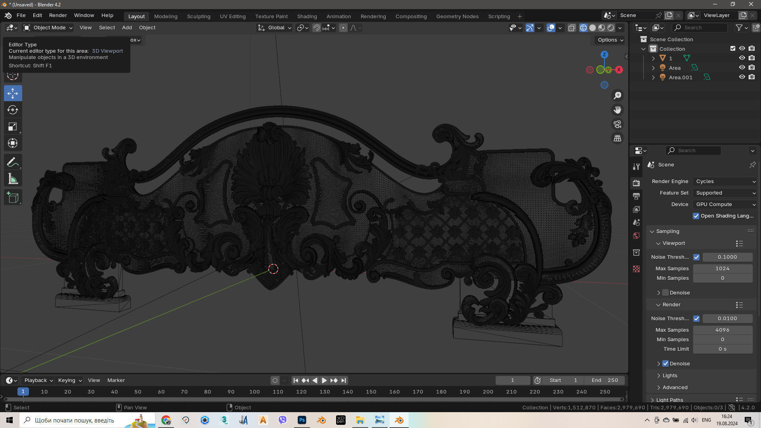Screen dimensions: 761x428
Task: Open the Viewport sampling presets list icon
Action: point(739,243)
